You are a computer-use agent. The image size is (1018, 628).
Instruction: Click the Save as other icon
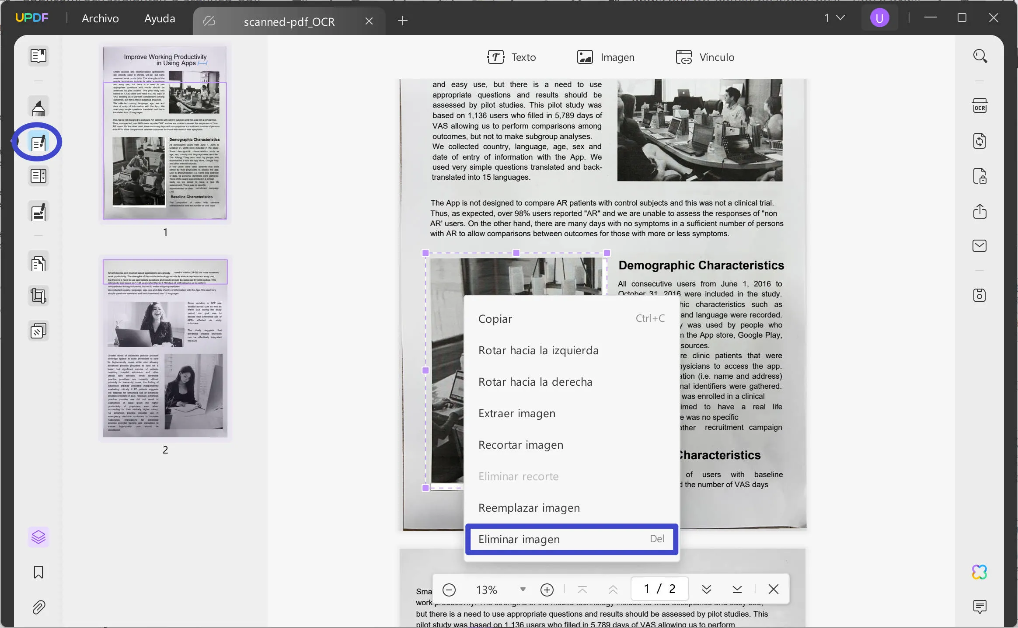click(x=980, y=295)
